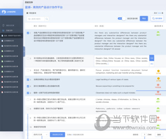Check the checkbox for row 7
This screenshot has height=139, width=166.
[x=28, y=100]
